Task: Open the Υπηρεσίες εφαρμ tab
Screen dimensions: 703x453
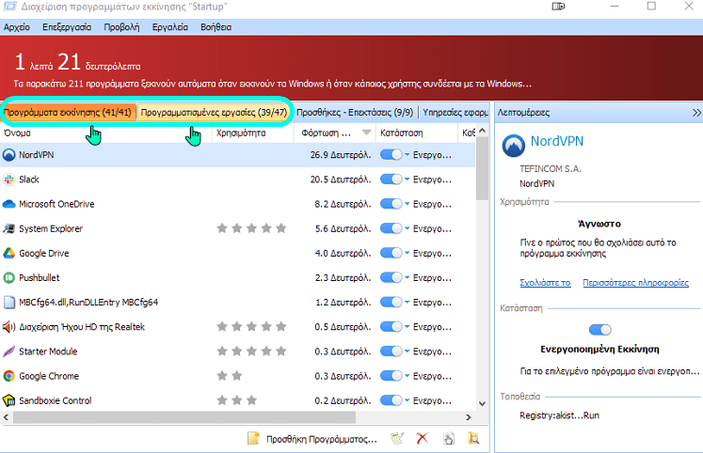Action: pyautogui.click(x=455, y=113)
